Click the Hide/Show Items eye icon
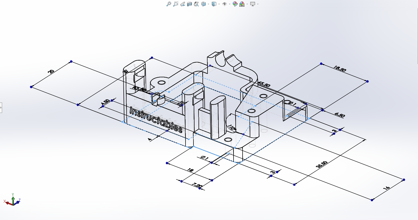 (225, 4)
